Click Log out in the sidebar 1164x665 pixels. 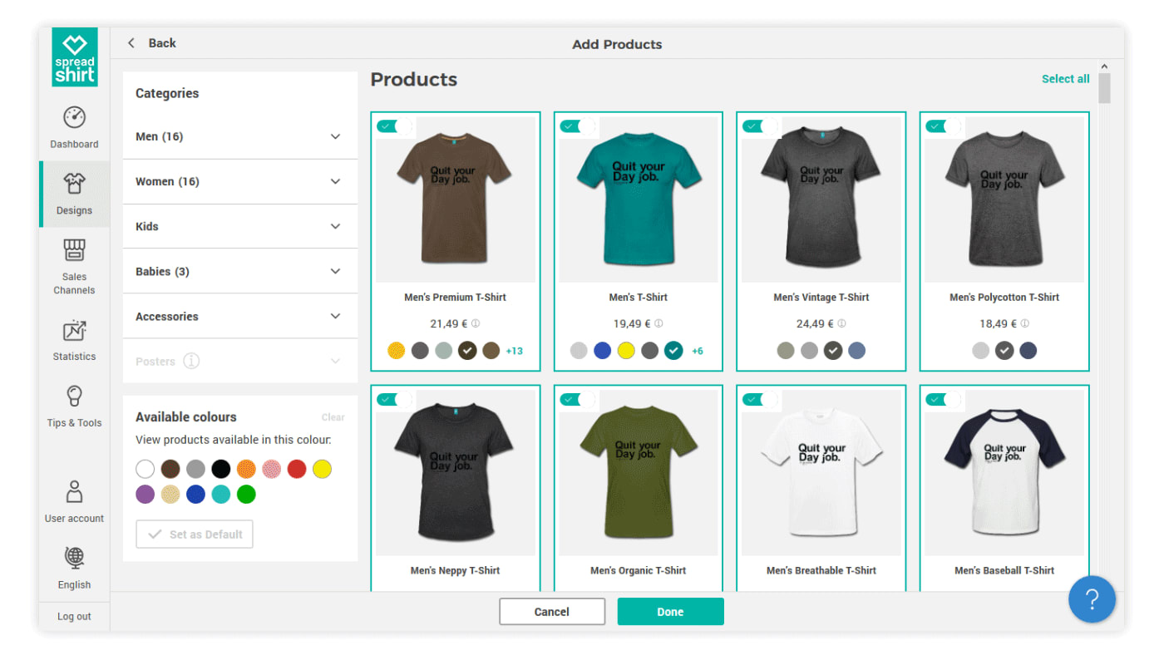pos(74,617)
